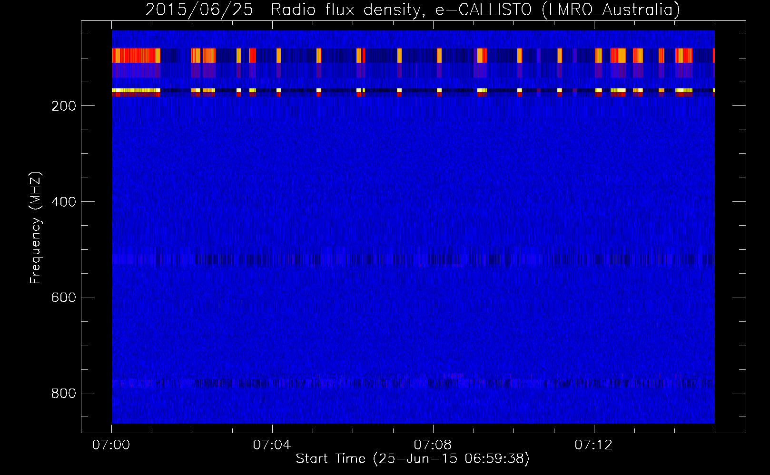The image size is (770, 475).
Task: Click the 07:04 time tick label
Action: click(272, 445)
